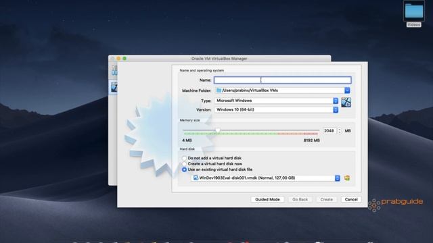Open the Videos folder on the desktop
This screenshot has width=433, height=243.
coord(413,13)
